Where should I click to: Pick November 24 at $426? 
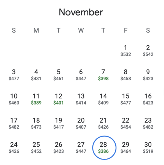click(14, 147)
